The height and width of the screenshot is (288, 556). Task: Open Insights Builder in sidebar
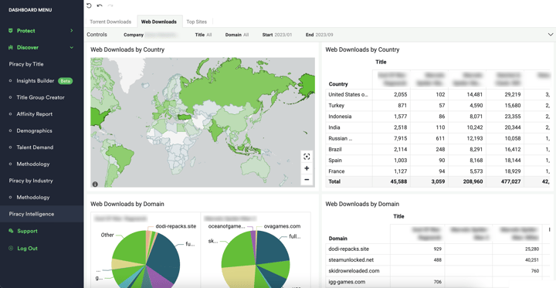click(35, 81)
